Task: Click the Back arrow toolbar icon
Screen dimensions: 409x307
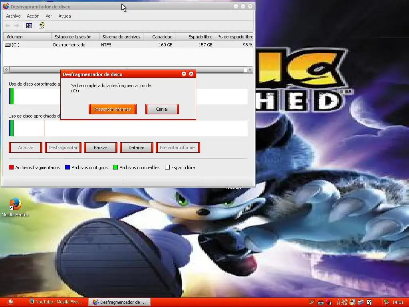Action: coord(8,26)
